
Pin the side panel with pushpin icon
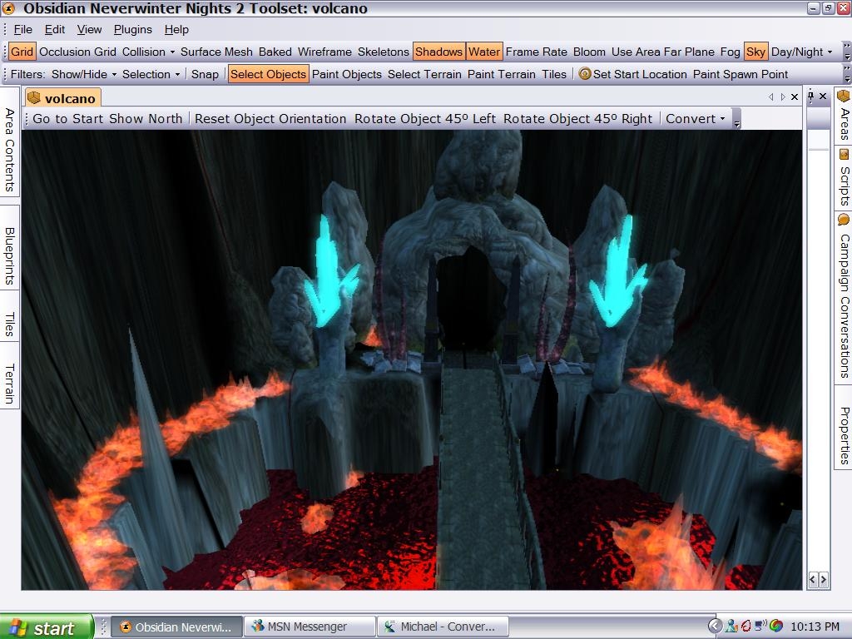pos(810,97)
